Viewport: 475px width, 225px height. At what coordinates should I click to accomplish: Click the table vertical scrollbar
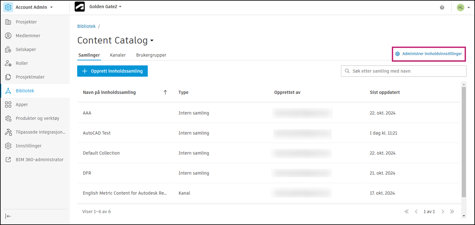(463, 142)
